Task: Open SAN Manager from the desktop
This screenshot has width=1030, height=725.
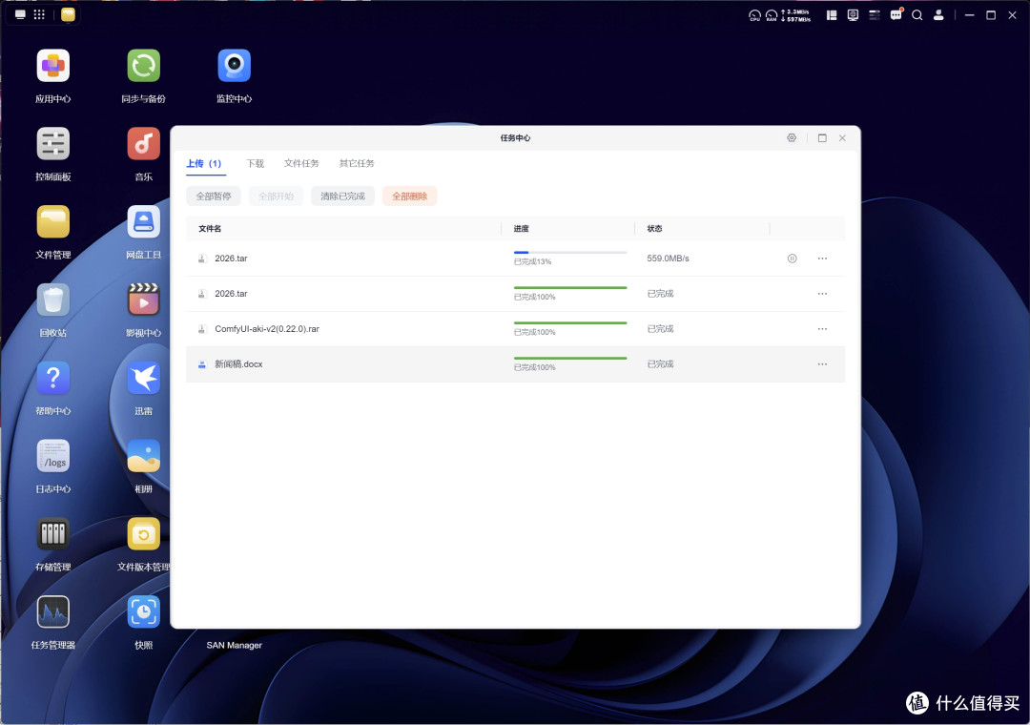Action: pos(234,645)
